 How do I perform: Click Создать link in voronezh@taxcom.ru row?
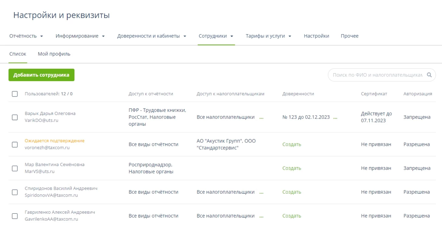(292, 144)
